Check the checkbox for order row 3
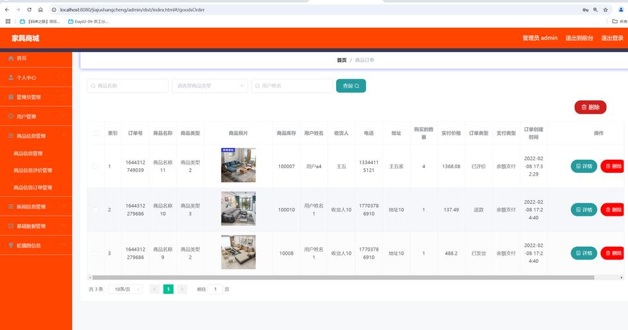 click(95, 253)
